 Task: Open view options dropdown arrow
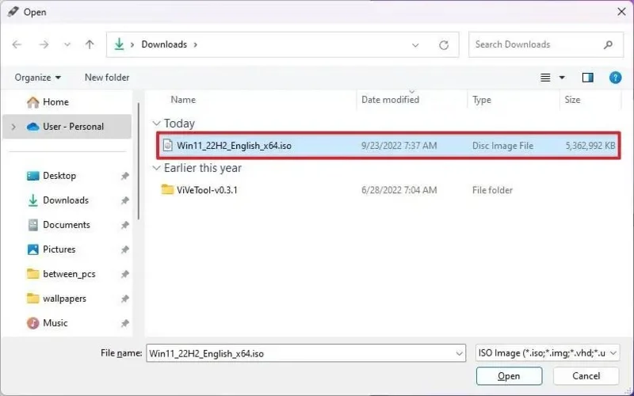[562, 78]
